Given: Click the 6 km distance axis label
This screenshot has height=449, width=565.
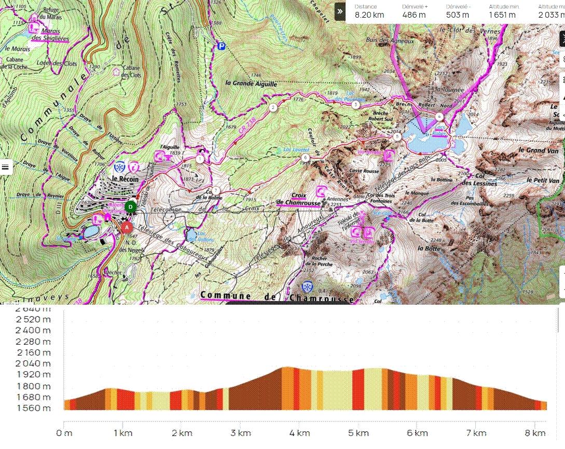Looking at the screenshot, I should pyautogui.click(x=417, y=433).
